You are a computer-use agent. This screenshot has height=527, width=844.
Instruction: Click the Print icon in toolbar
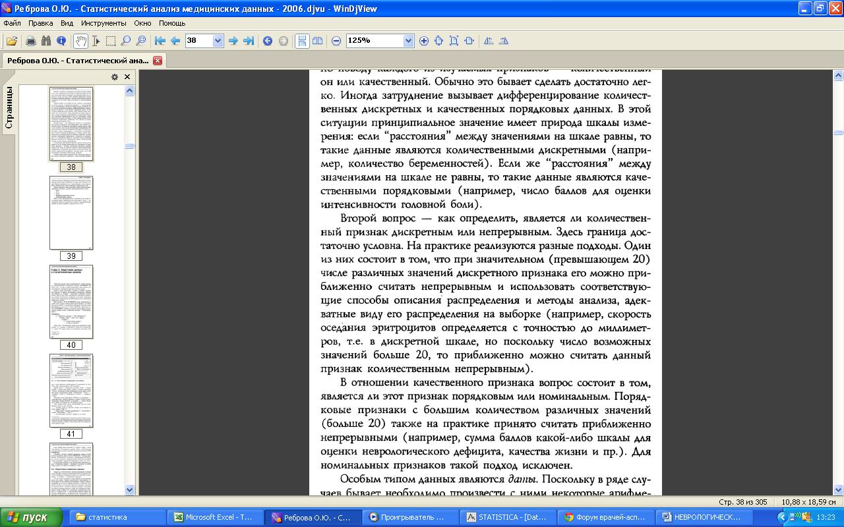pos(30,41)
